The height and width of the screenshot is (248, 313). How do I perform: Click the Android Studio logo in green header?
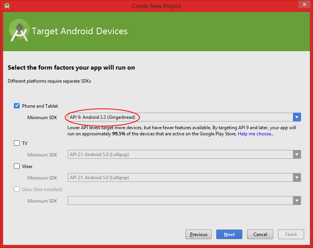click(19, 30)
